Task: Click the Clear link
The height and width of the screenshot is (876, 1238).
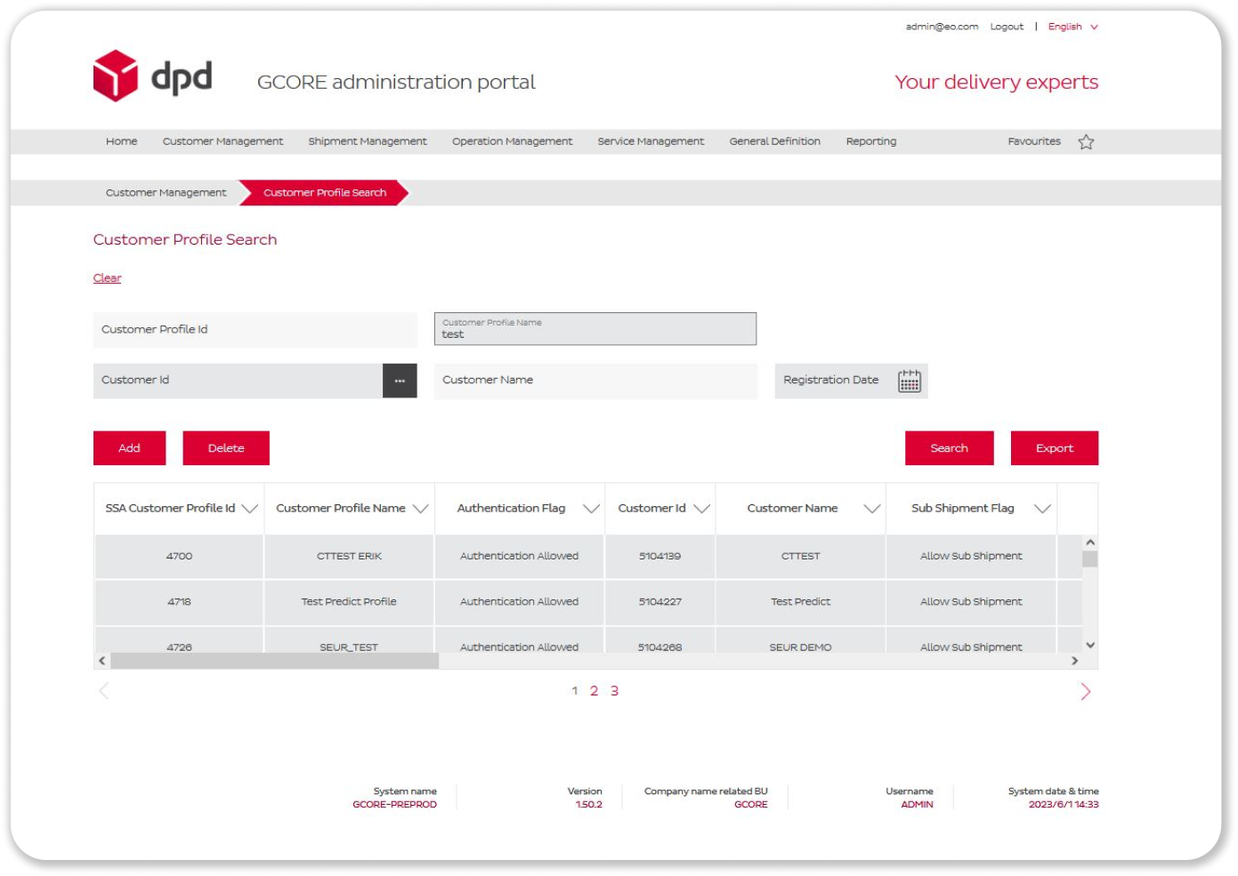Action: [107, 278]
